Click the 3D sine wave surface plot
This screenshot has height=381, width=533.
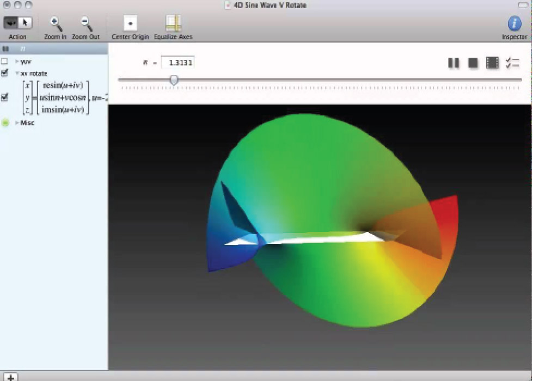point(332,221)
